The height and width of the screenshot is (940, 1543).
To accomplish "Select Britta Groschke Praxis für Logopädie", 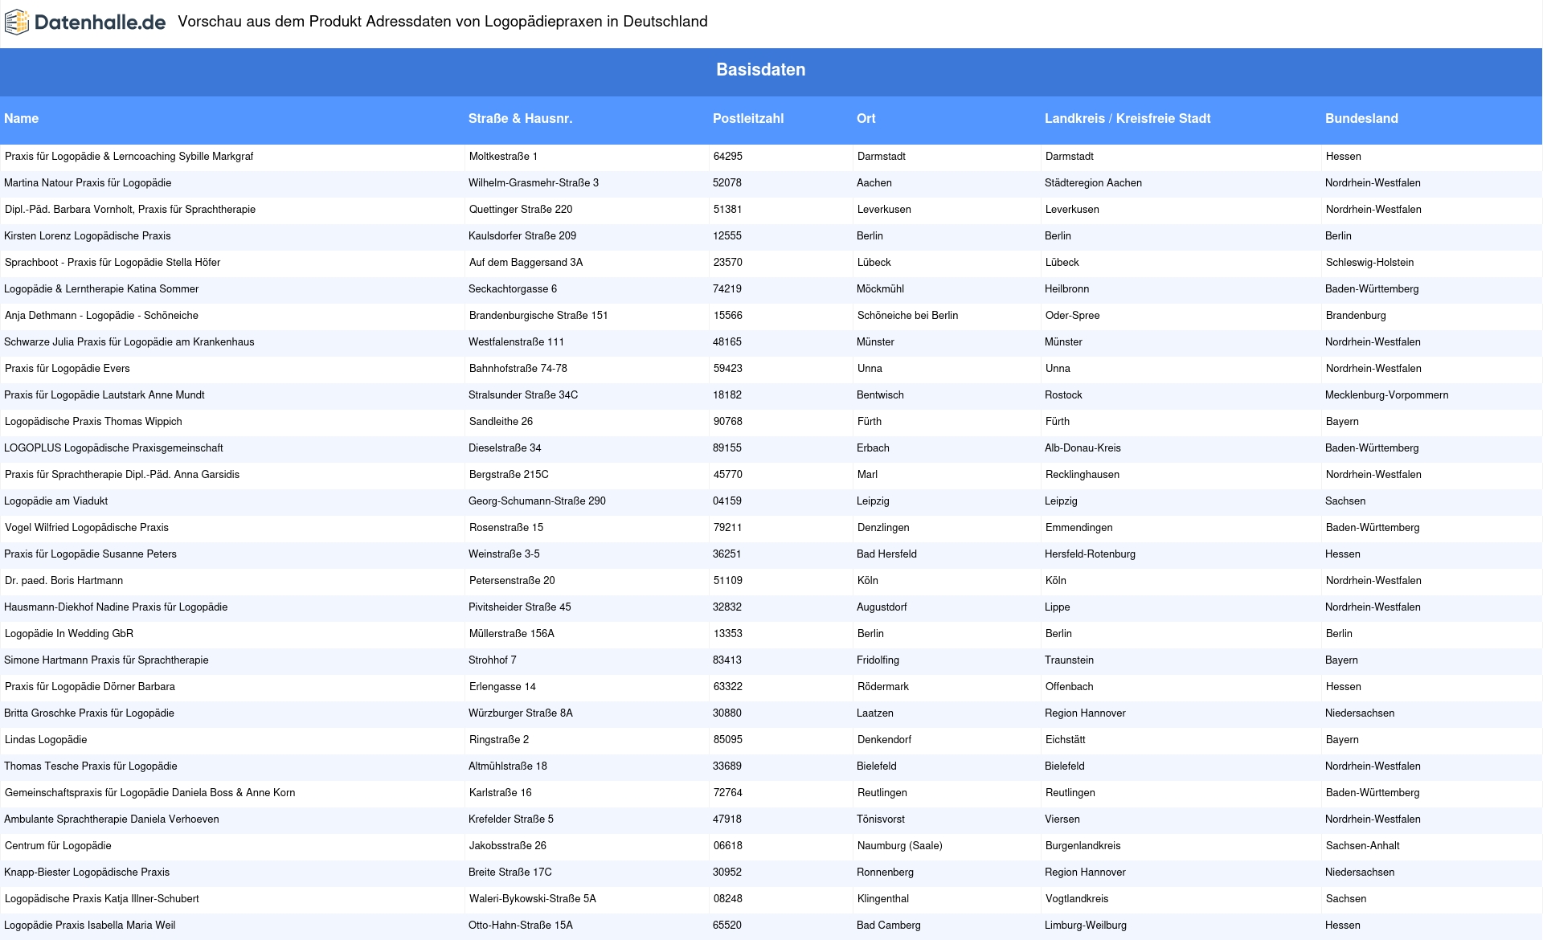I will [89, 713].
